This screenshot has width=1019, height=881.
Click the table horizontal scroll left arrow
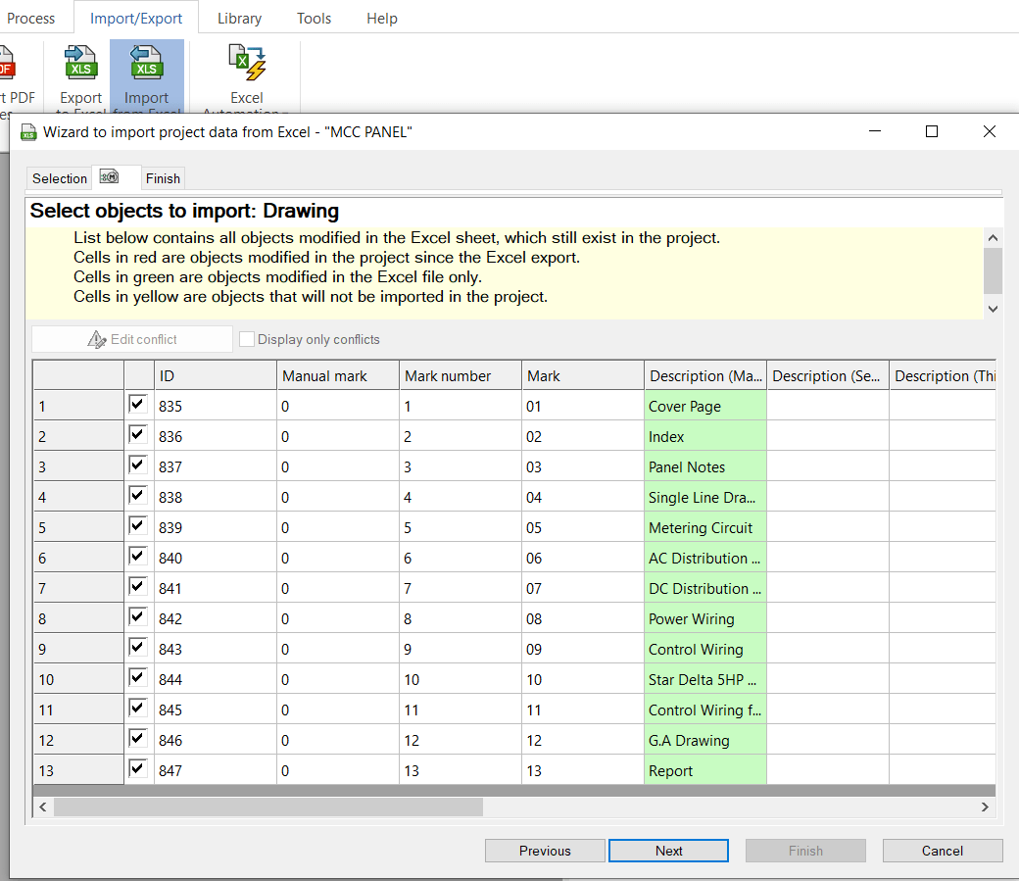[43, 807]
